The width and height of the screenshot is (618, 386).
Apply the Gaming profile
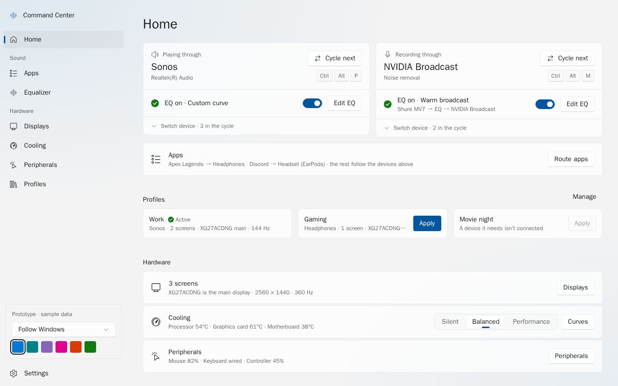(427, 223)
